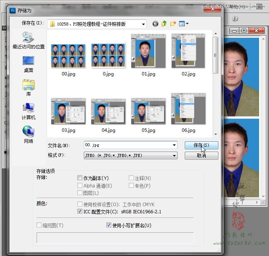Click the Save (保存) button

202,145
